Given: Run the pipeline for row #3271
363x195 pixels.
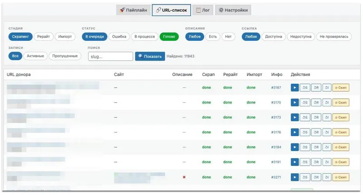Looking at the screenshot, I should [x=294, y=177].
